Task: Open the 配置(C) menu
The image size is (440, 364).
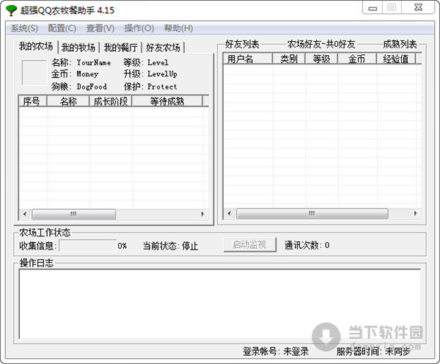Action: 62,29
